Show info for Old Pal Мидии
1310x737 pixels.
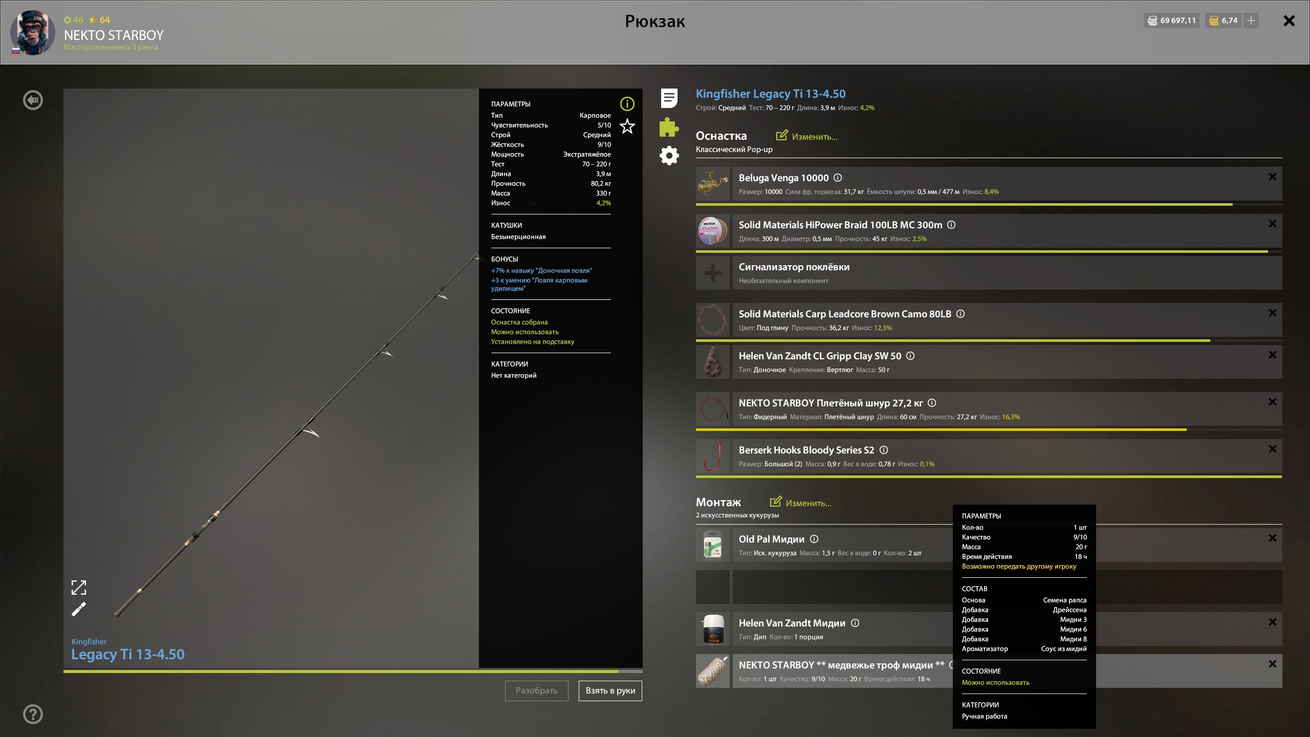click(x=814, y=539)
